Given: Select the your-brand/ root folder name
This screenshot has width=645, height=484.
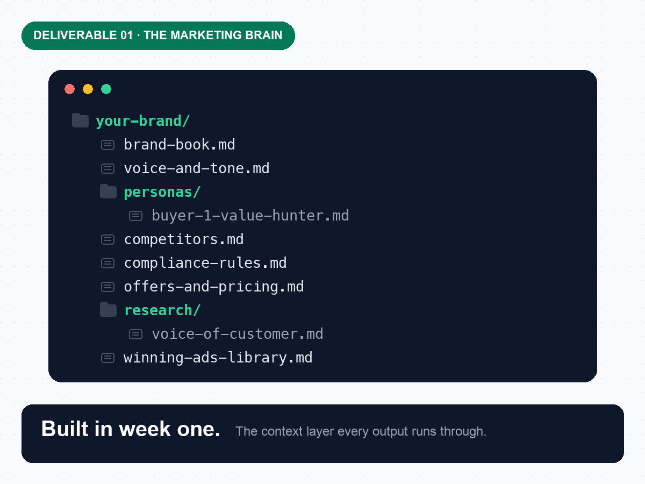Looking at the screenshot, I should 143,121.
